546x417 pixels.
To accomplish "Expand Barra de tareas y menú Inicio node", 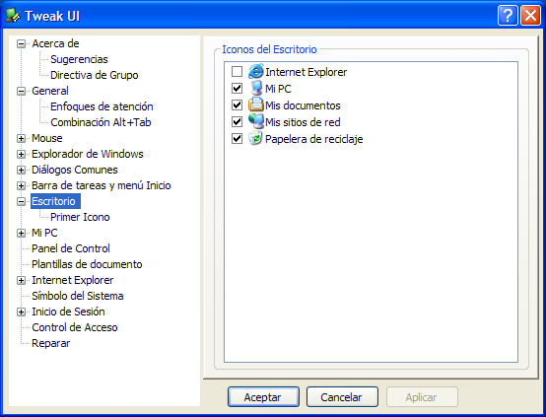I will click(22, 185).
